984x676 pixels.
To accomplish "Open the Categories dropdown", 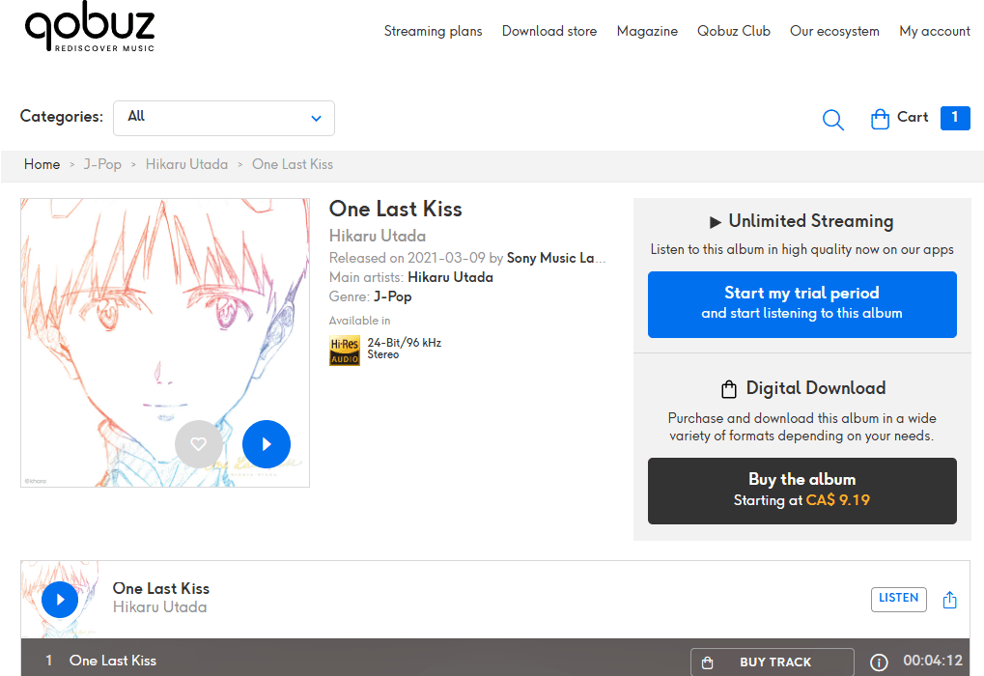I will [x=224, y=118].
